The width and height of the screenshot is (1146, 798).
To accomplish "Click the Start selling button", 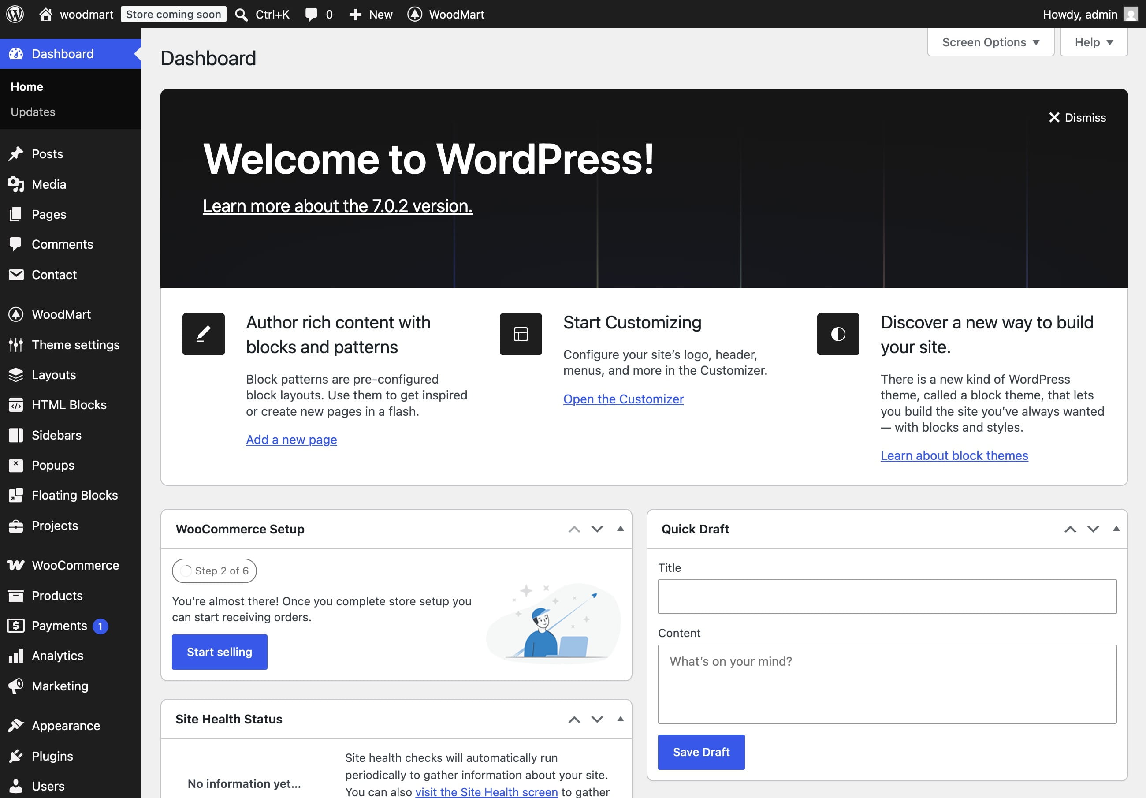I will pos(220,652).
